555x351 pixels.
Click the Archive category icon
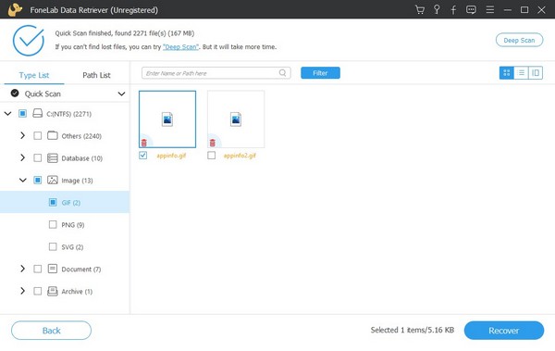[53, 291]
